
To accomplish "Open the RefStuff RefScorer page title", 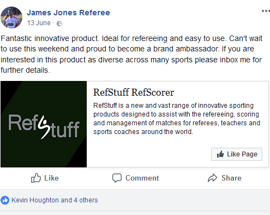I will pyautogui.click(x=134, y=92).
